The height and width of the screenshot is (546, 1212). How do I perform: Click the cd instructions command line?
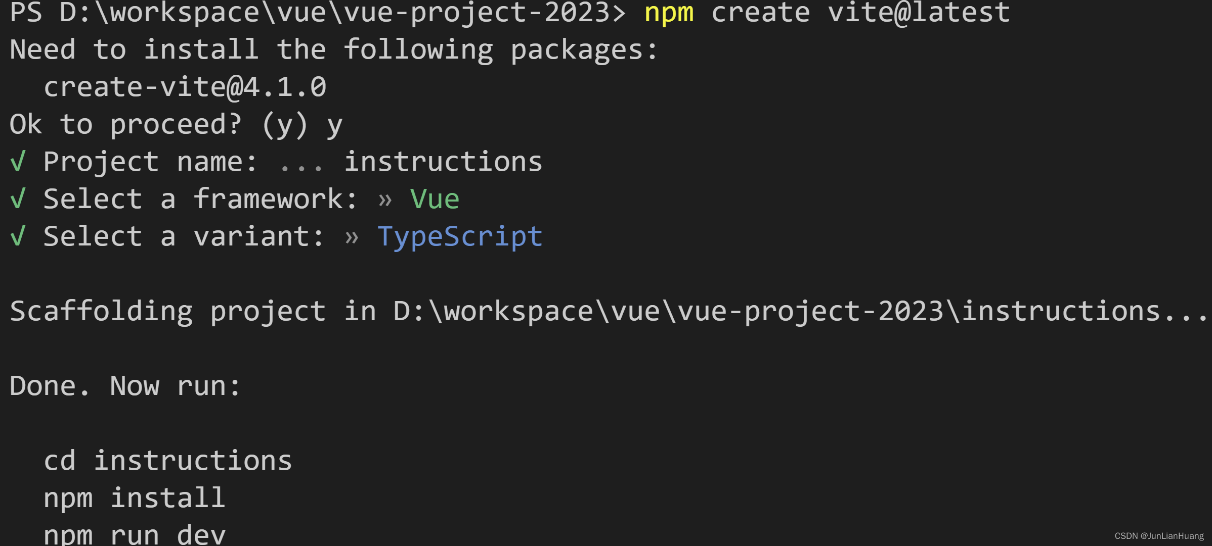click(168, 461)
